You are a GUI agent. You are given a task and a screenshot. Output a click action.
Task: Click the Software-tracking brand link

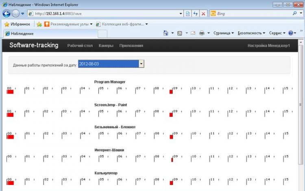click(34, 45)
